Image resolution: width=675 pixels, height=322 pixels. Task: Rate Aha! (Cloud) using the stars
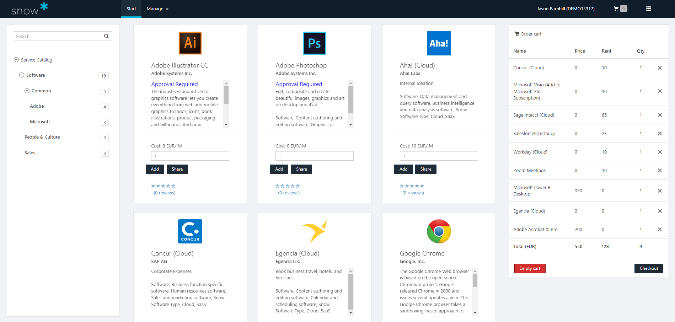tap(412, 186)
